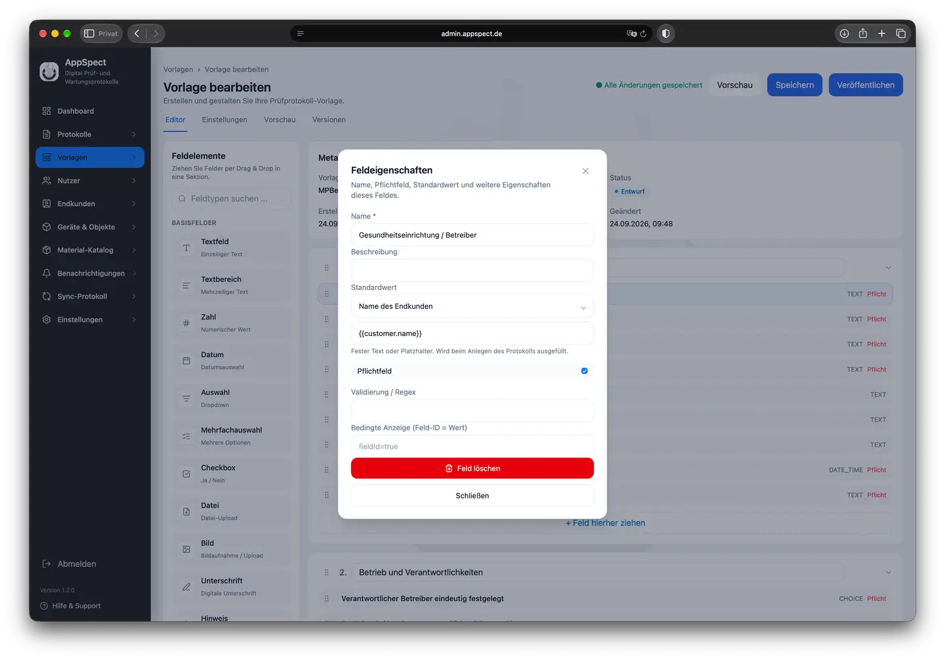Click section 2 title field Betrieb und Verantwortlichkeiten

pyautogui.click(x=598, y=573)
